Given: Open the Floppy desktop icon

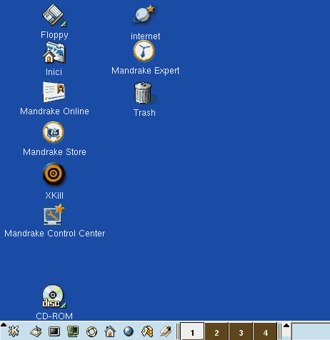Looking at the screenshot, I should 54,15.
